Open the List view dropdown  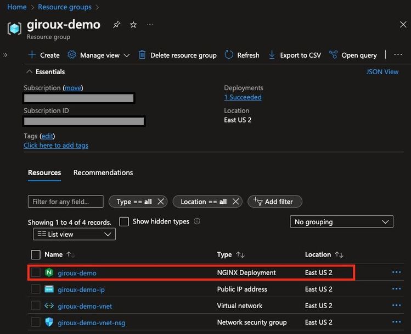(74, 234)
